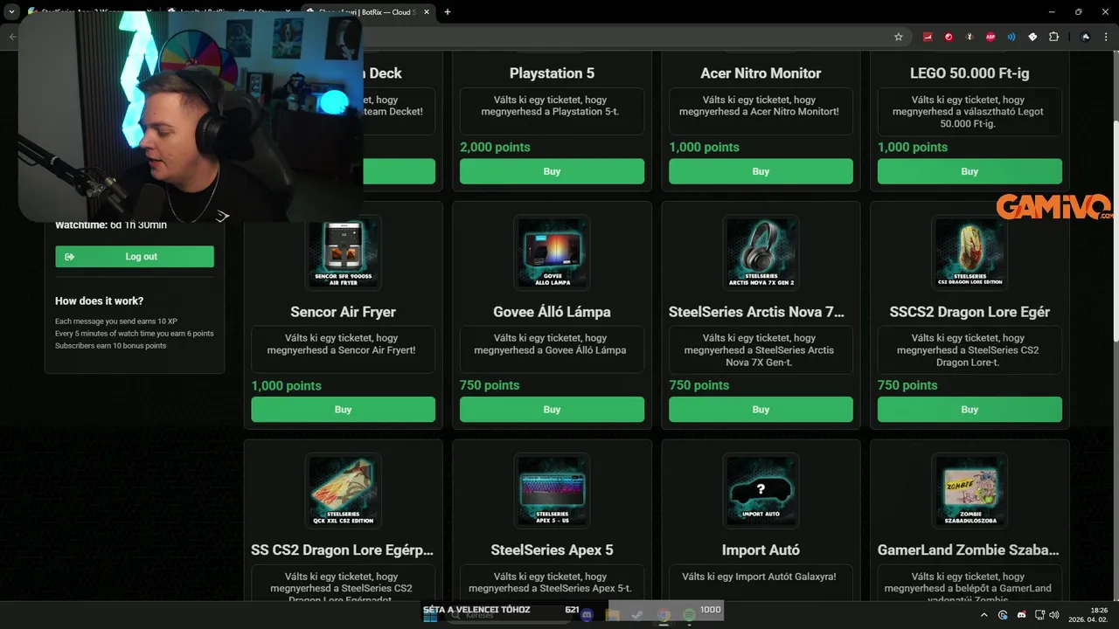Select the active BotRix Cloud shop tab

click(x=367, y=12)
